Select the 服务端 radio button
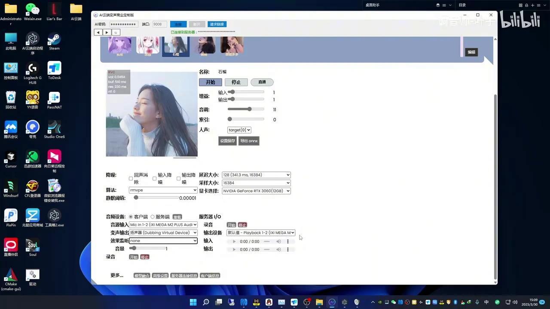The image size is (550, 309). point(153,217)
